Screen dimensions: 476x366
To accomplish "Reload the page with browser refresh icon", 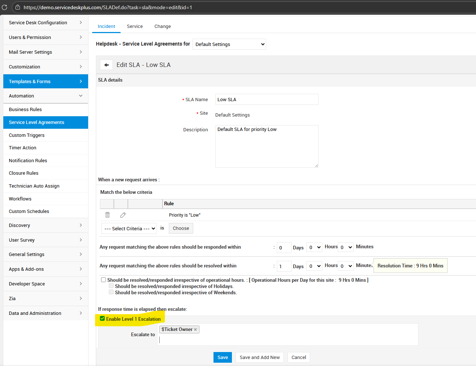I will coord(4,7).
